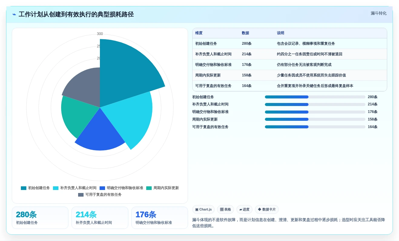Click the Chart.js tag chip
399x241 pixels.
203,210
